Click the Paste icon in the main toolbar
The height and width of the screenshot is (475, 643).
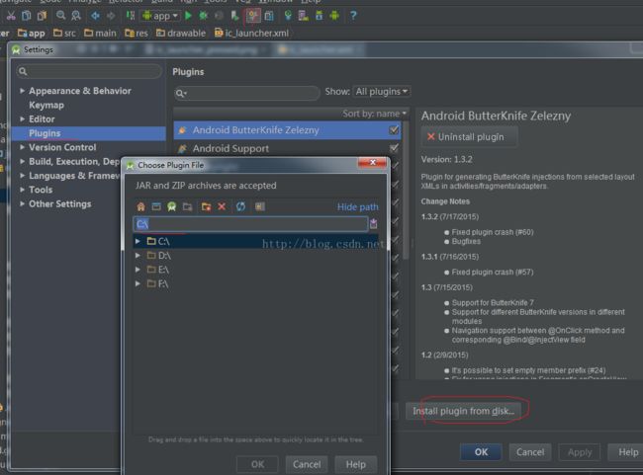(x=42, y=16)
